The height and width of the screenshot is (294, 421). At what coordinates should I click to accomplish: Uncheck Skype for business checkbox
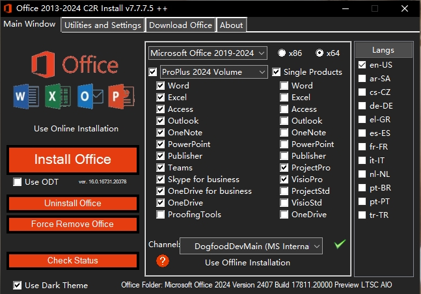pyautogui.click(x=160, y=179)
